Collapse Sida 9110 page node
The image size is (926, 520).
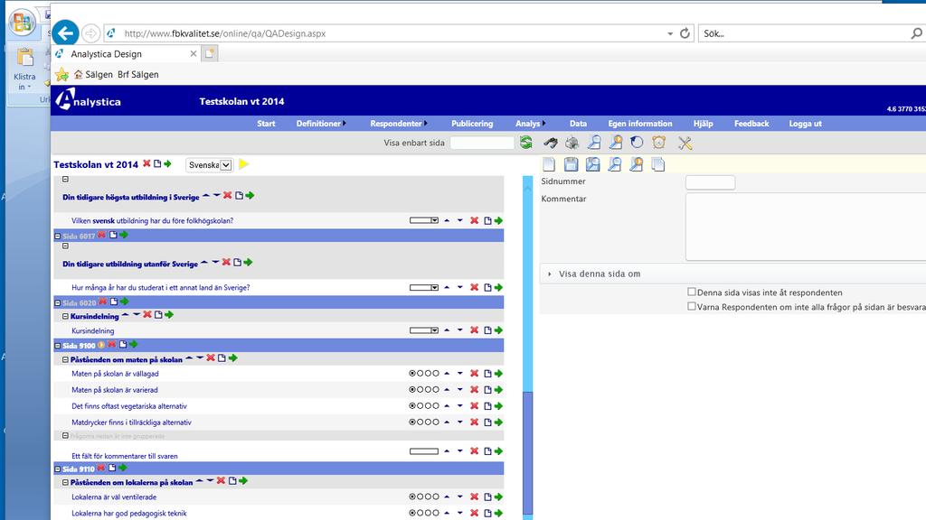(58, 469)
